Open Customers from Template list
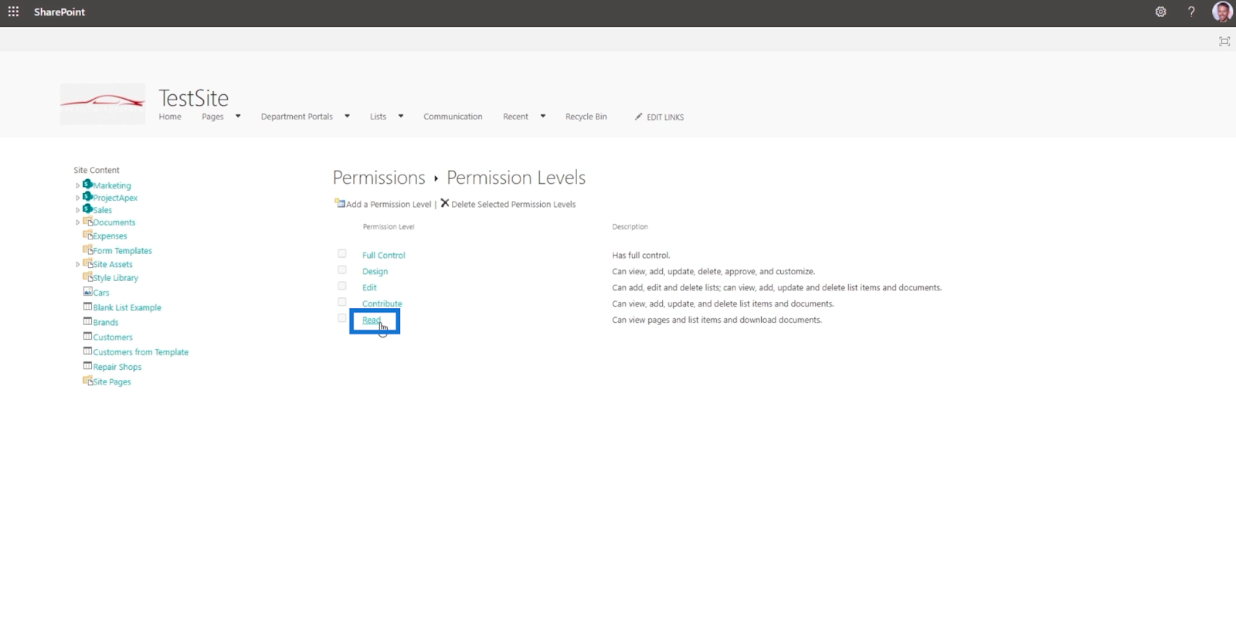This screenshot has height=617, width=1236. pyautogui.click(x=141, y=352)
